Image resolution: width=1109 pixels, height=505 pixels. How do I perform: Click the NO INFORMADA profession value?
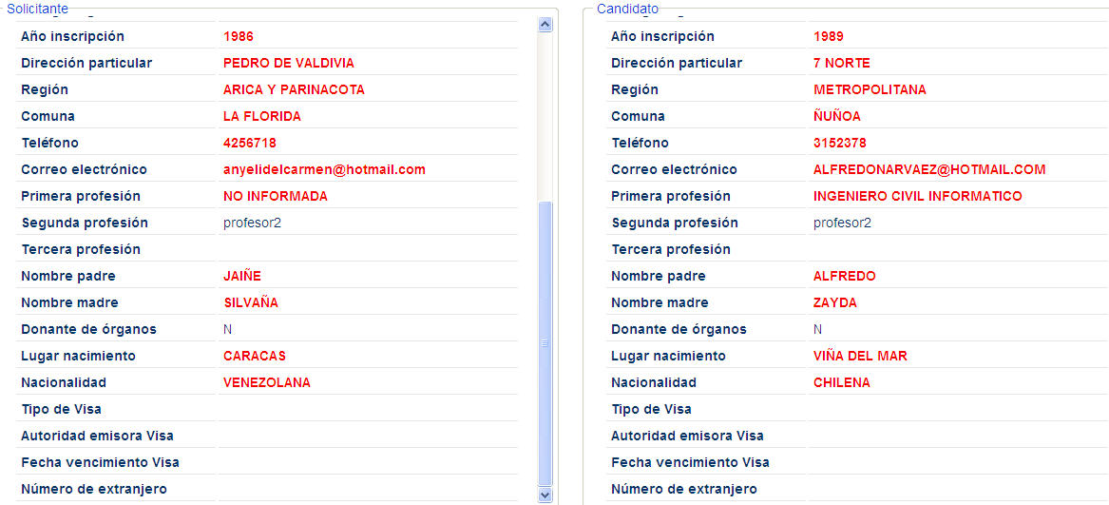[x=276, y=196]
